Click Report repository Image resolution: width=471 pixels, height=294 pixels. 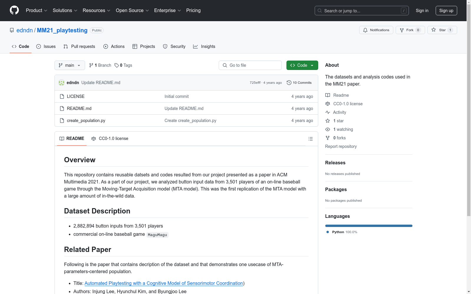341,146
